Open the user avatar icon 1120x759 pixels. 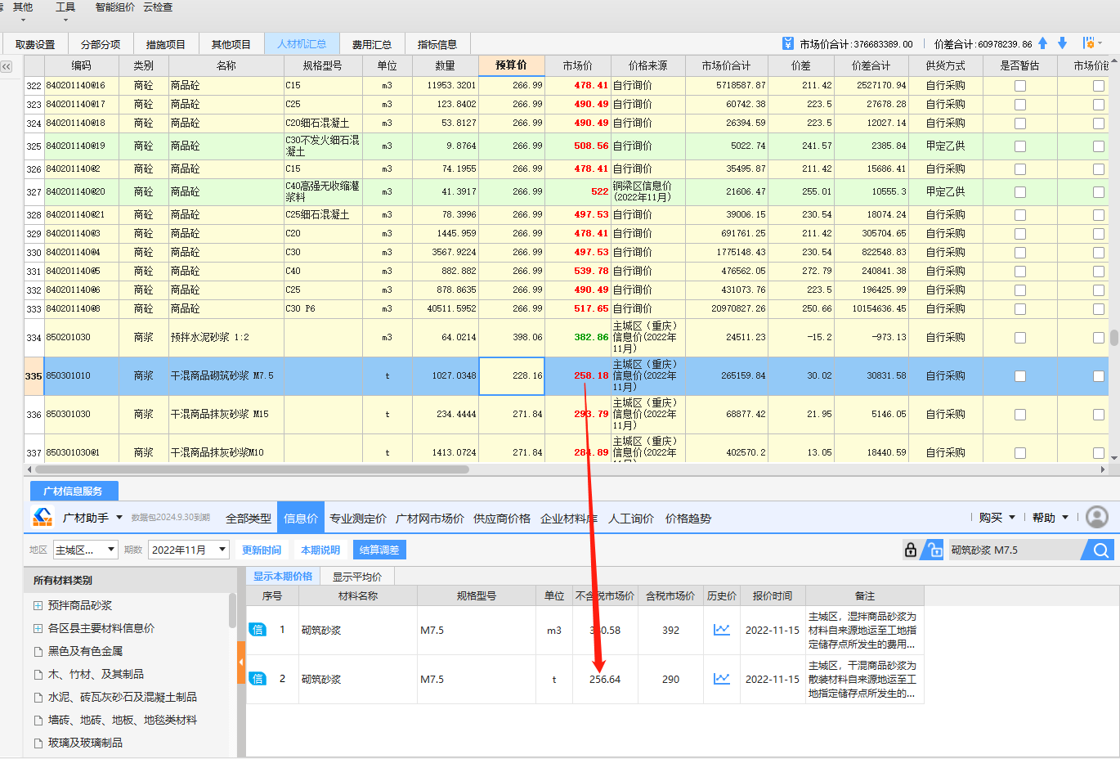(x=1097, y=517)
